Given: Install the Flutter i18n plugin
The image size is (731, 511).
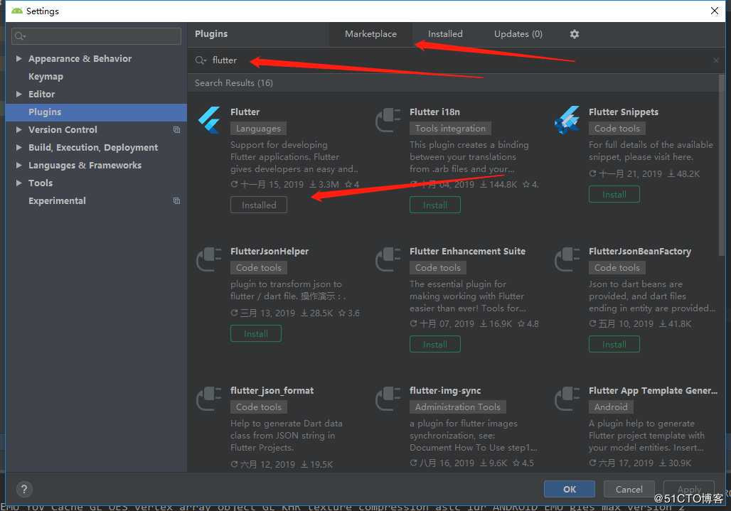Looking at the screenshot, I should (435, 205).
